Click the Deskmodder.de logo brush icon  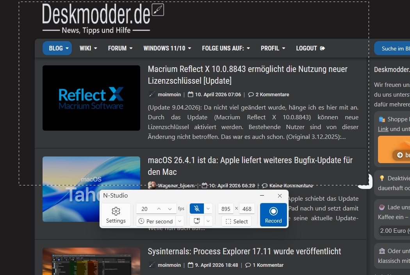(x=158, y=10)
